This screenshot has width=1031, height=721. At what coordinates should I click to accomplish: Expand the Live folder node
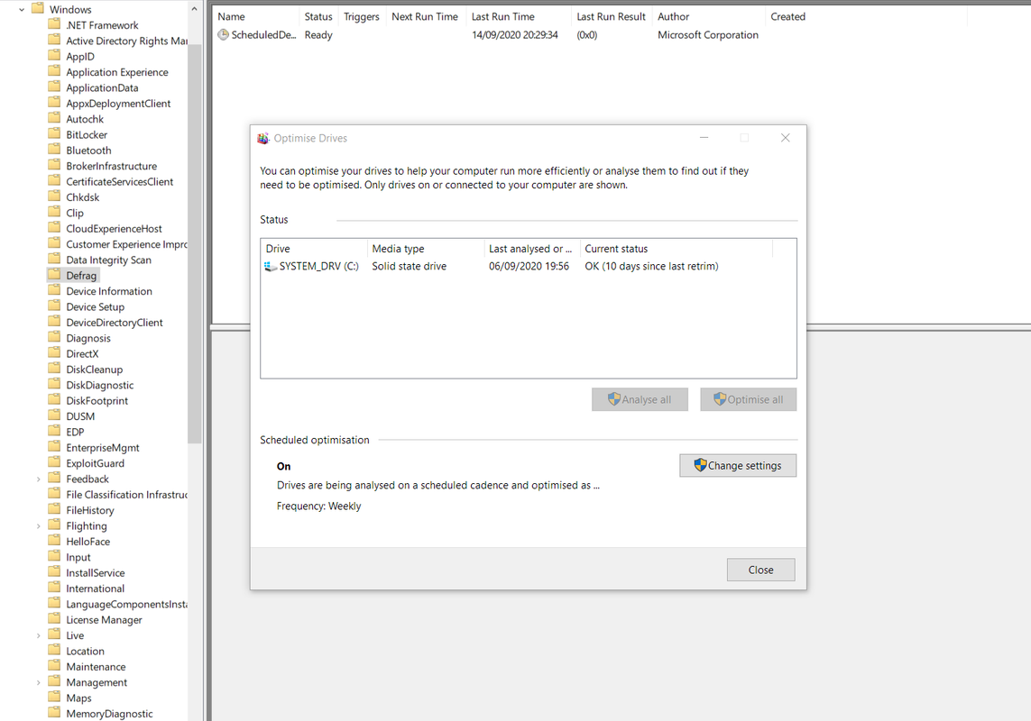38,635
